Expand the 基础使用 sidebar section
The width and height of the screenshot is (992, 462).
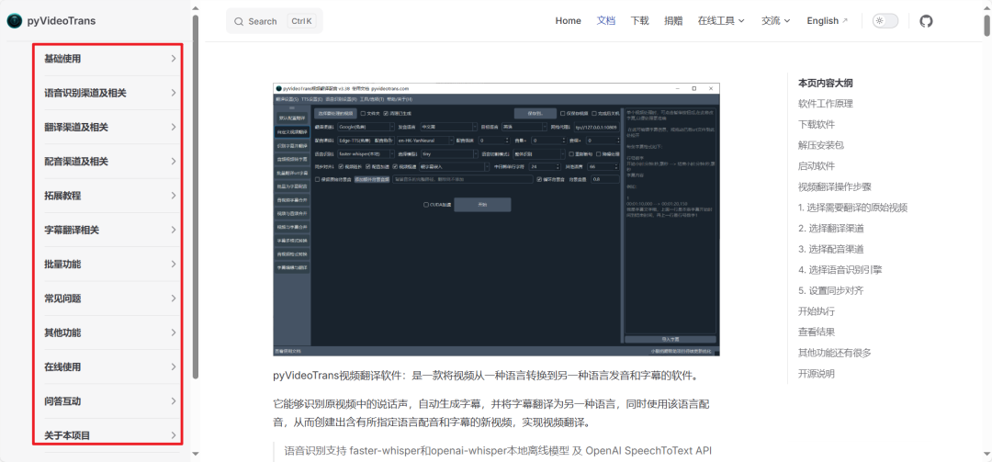coord(110,59)
